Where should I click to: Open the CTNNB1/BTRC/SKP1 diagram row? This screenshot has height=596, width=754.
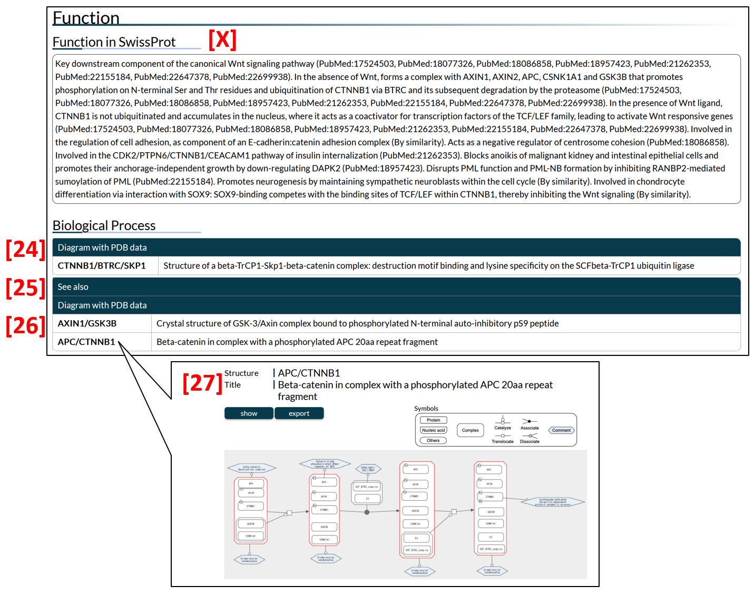tap(396, 265)
